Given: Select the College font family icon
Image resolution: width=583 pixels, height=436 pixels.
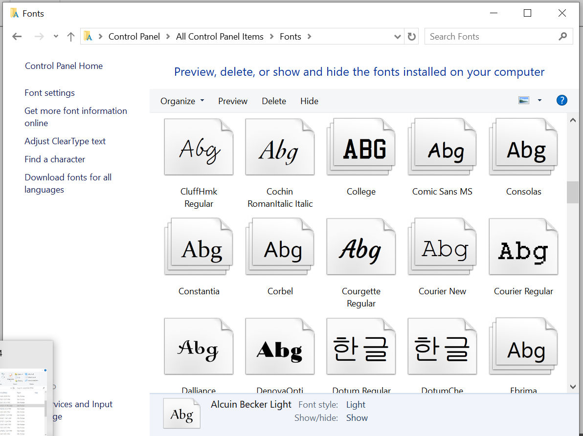Looking at the screenshot, I should coord(361,147).
